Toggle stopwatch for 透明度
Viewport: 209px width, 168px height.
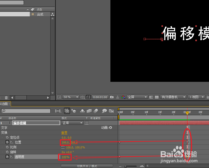[x=7, y=157]
